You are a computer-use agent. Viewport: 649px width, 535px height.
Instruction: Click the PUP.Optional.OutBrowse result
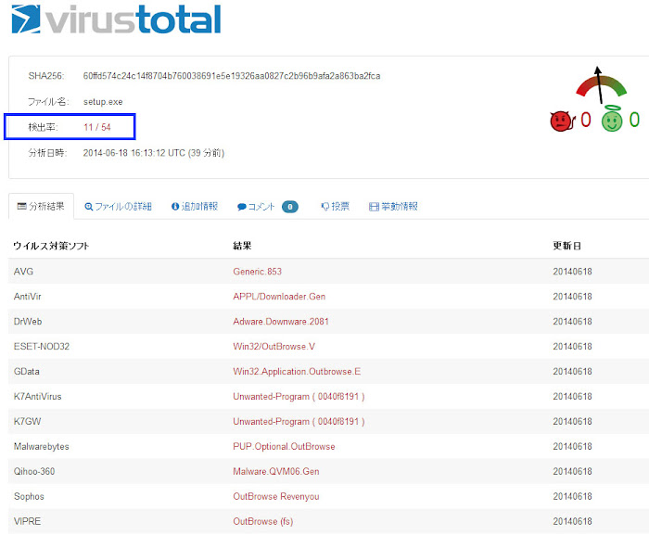(284, 446)
